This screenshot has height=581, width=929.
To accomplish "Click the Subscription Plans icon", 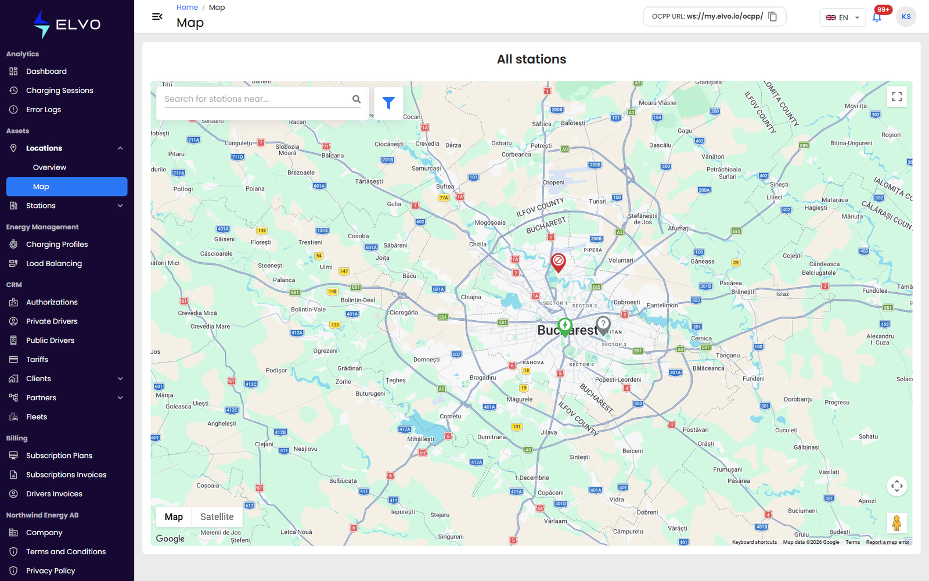I will coord(13,456).
